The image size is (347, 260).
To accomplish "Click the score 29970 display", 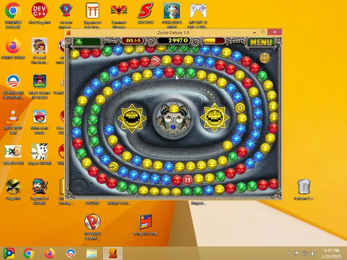I will point(173,41).
